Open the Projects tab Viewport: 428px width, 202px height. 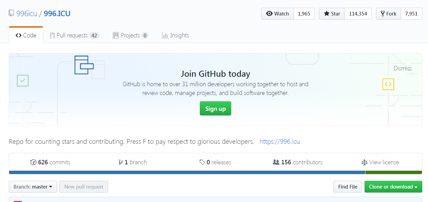[x=130, y=35]
